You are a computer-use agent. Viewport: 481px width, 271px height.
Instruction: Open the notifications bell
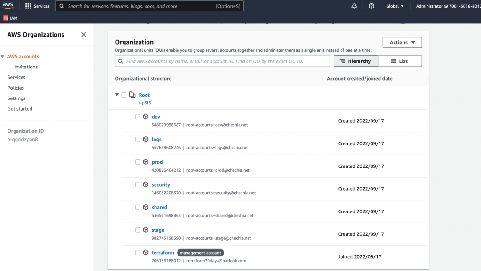tap(354, 6)
